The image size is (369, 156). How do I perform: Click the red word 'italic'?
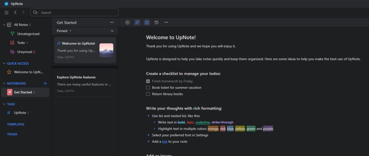tap(190, 122)
